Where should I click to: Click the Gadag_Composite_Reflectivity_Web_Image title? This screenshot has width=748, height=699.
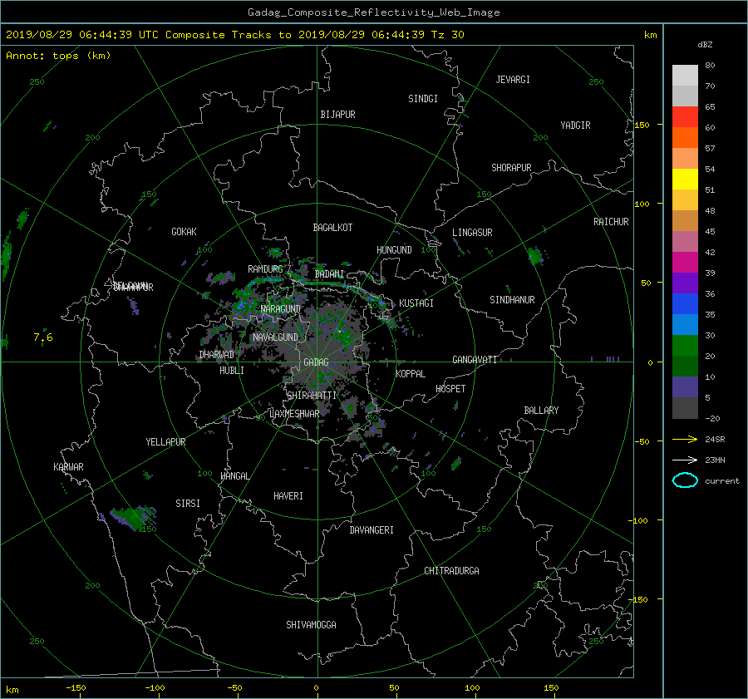pos(373,12)
